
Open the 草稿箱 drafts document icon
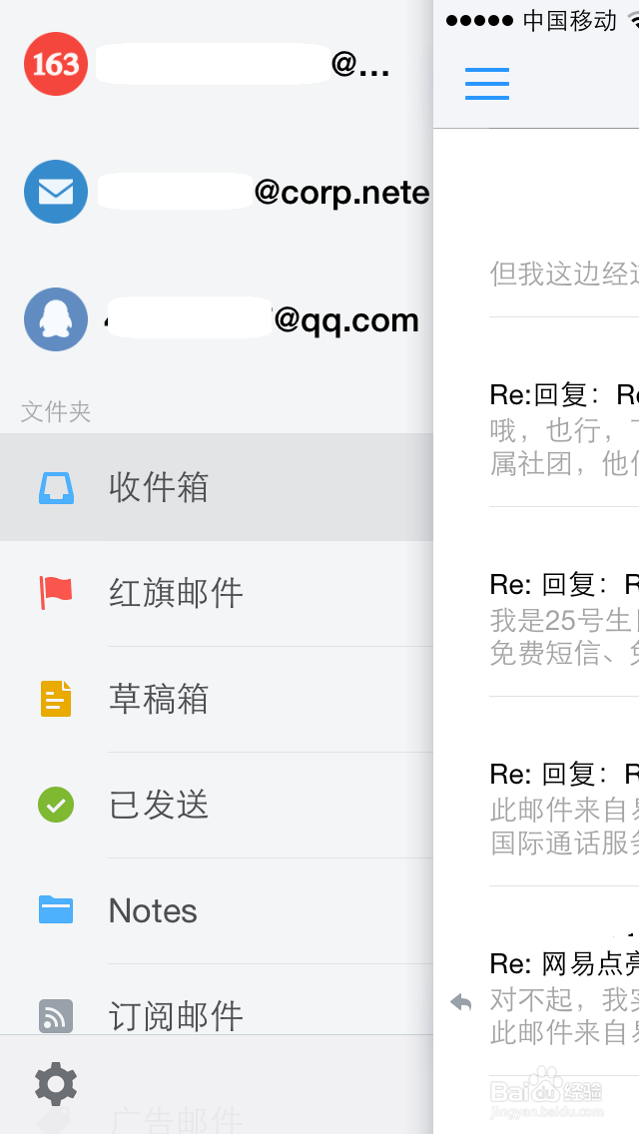[56, 699]
